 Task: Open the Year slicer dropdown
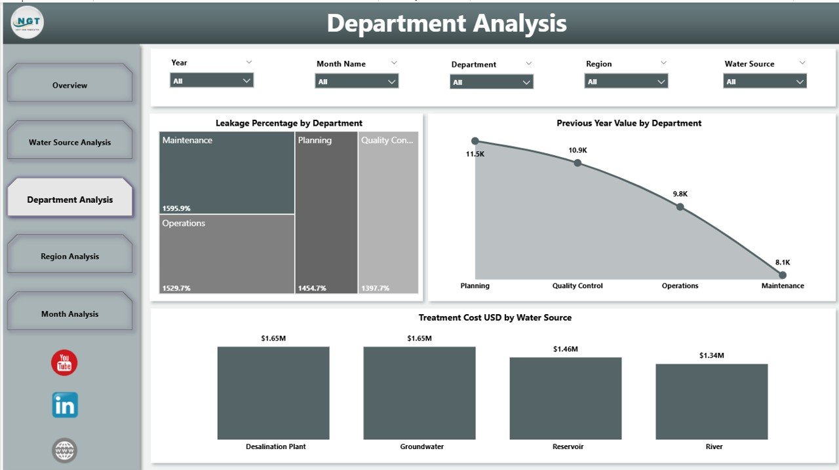pos(247,81)
